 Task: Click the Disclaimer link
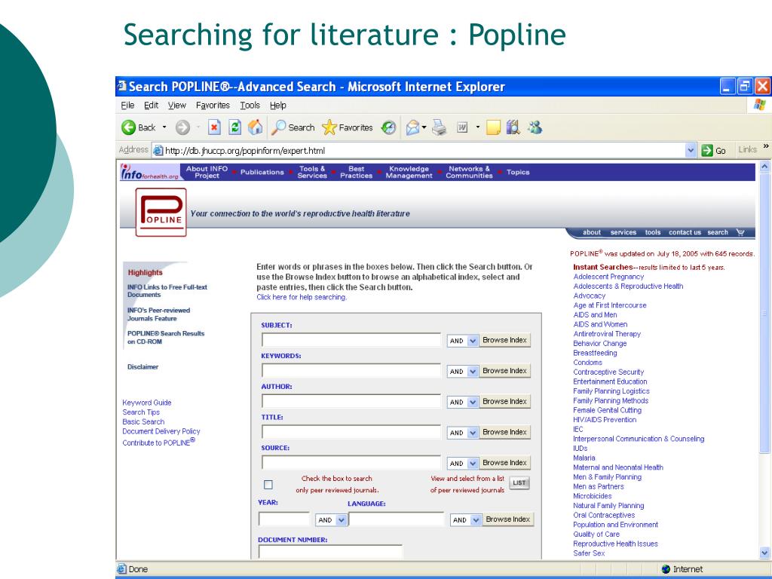(142, 367)
